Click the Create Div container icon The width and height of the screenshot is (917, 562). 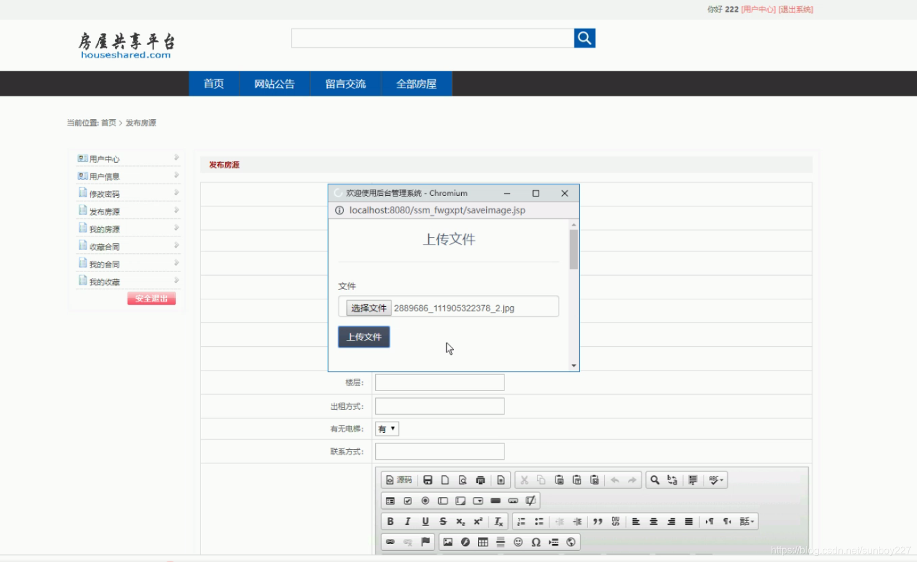[615, 521]
